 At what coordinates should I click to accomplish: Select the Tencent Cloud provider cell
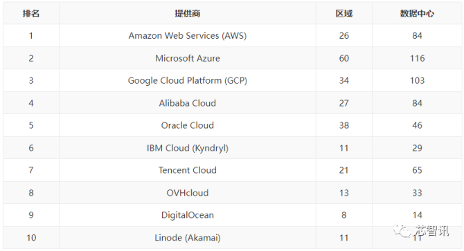click(x=187, y=170)
